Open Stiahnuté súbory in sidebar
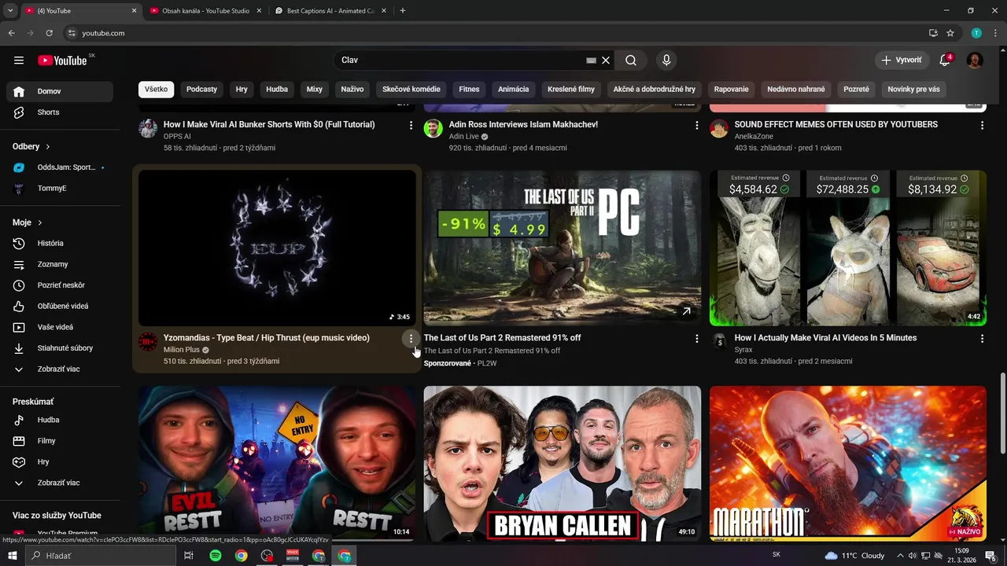 (x=60, y=348)
